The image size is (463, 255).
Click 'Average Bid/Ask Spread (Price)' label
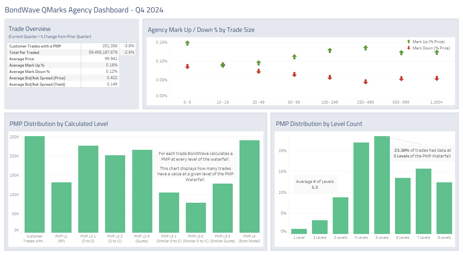tap(37, 78)
